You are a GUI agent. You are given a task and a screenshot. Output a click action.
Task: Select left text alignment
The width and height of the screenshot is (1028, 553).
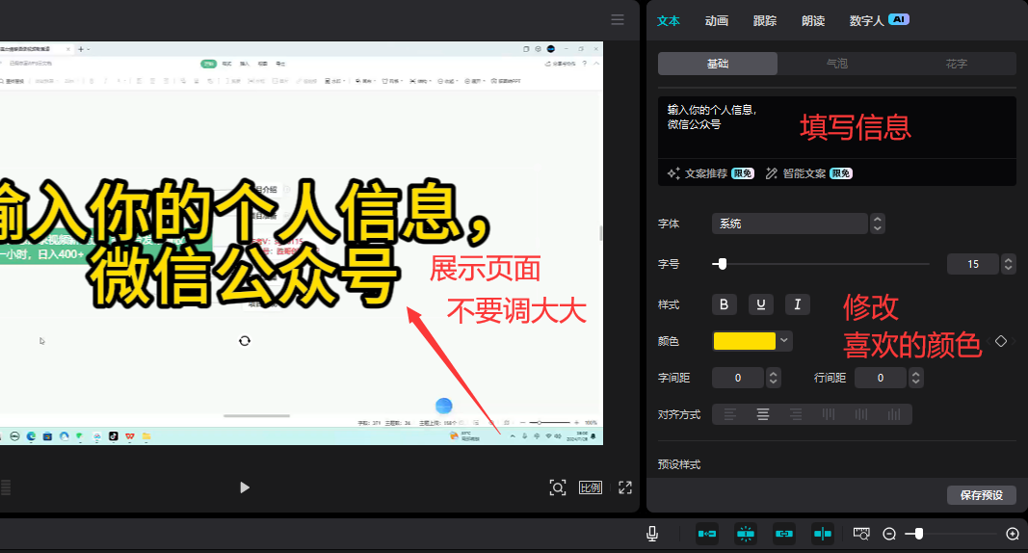pyautogui.click(x=730, y=414)
